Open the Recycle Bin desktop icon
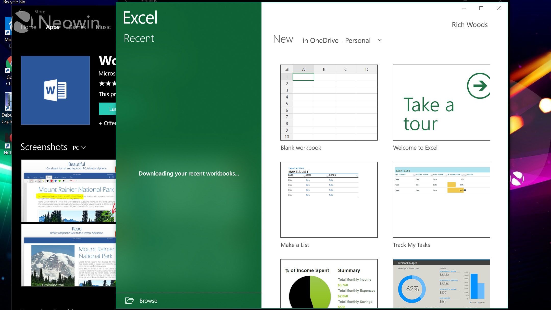 pos(14,2)
